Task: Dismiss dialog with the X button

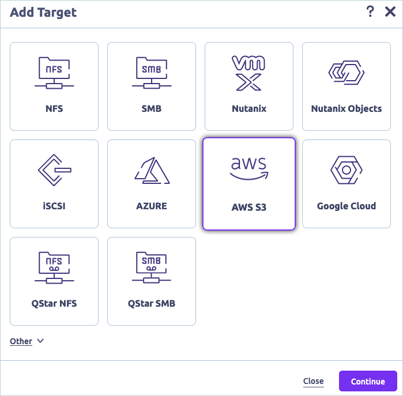Action: 390,12
